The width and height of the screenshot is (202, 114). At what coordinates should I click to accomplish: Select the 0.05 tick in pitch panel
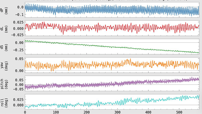click(19, 80)
